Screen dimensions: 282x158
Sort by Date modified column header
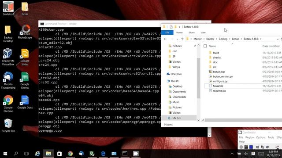pos(271,46)
